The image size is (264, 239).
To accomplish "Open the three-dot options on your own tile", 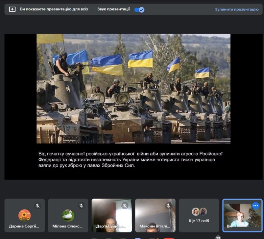I will pyautogui.click(x=255, y=206).
